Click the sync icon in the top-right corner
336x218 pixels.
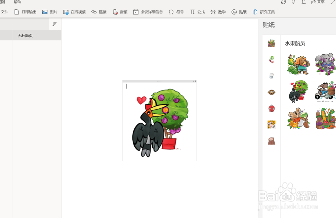click(x=283, y=2)
